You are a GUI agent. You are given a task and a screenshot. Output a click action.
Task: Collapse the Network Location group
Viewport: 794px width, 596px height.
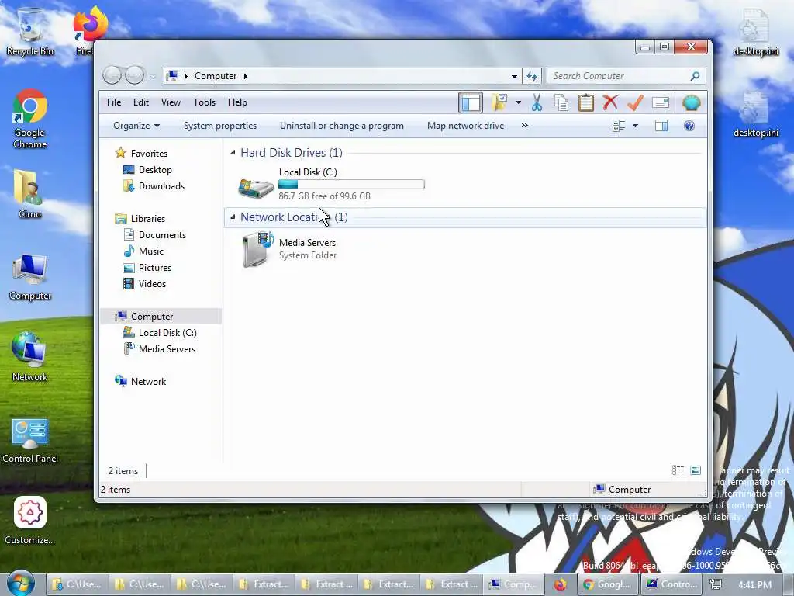233,217
